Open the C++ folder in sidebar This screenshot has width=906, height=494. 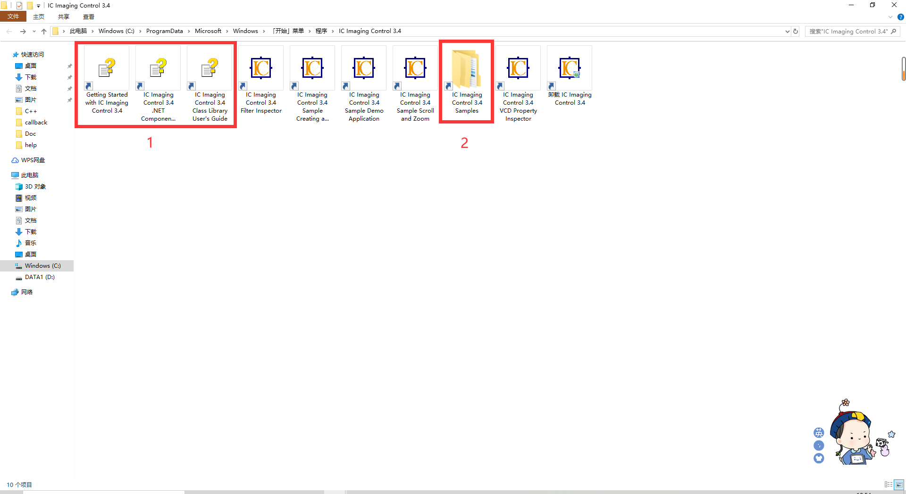tap(31, 111)
